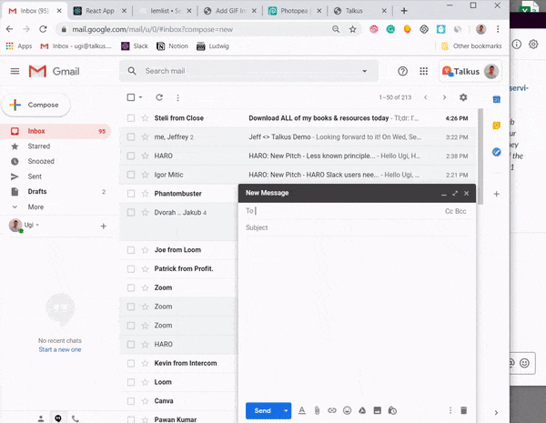Open inbox settings gear

pyautogui.click(x=463, y=97)
